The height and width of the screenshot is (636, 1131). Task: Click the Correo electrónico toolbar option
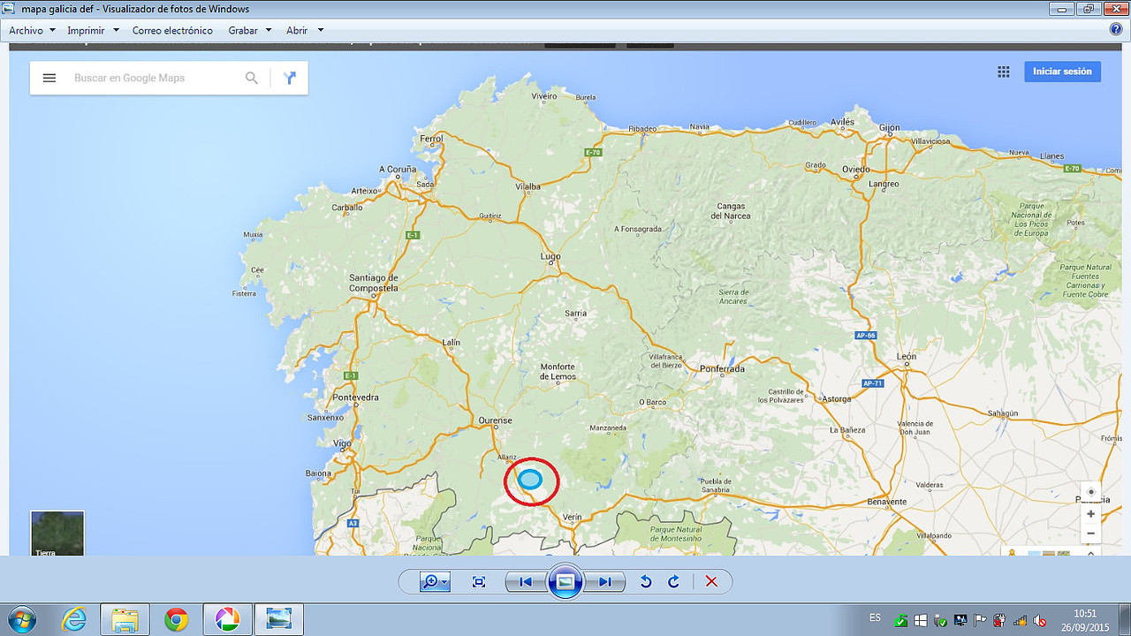pyautogui.click(x=172, y=30)
